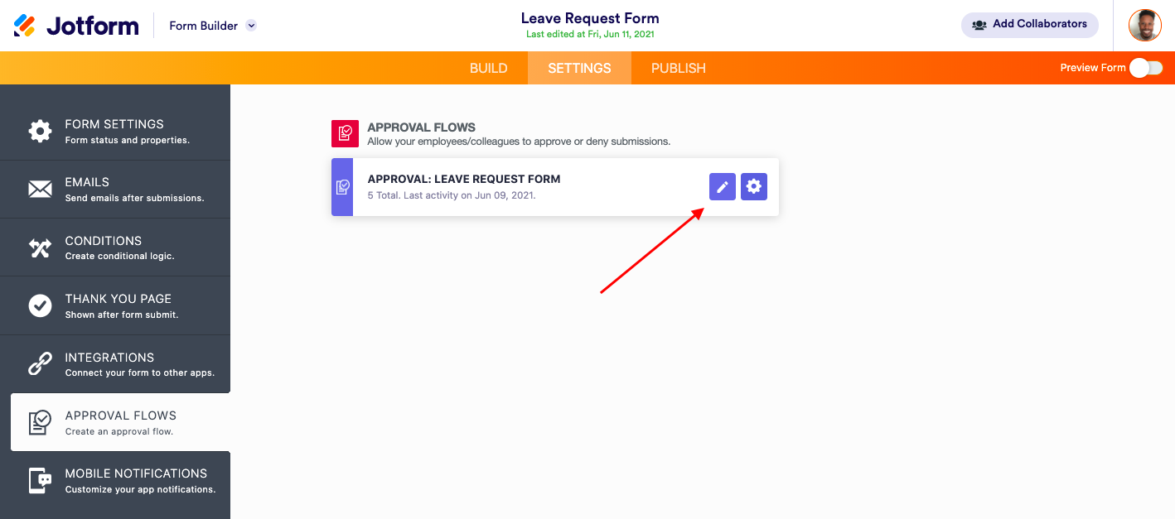Open the Integrations chain link icon
This screenshot has height=519, width=1175.
point(40,364)
